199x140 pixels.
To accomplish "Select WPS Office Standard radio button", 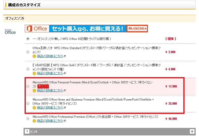I will (28, 52).
